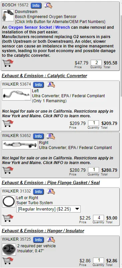Add Walker 53674 left converter to cart
The height and width of the screenshot is (268, 122).
click(x=8, y=124)
